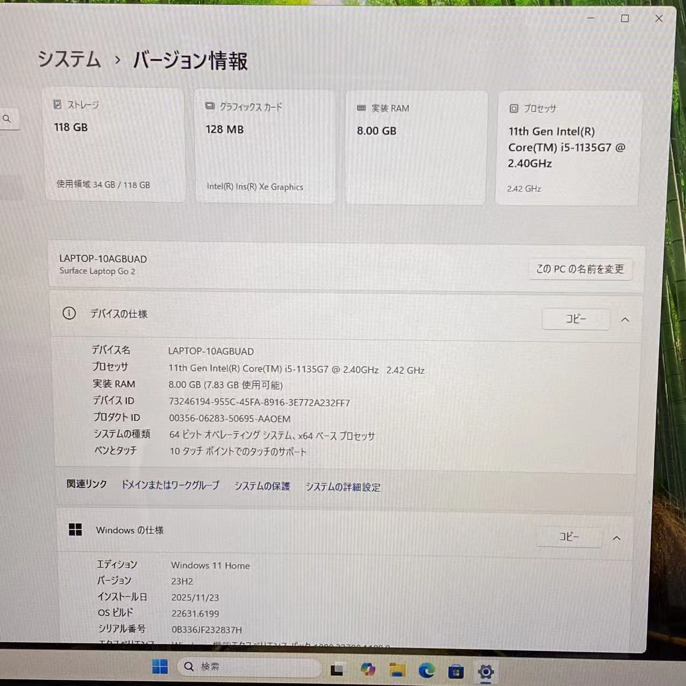Click the graphics card icon above 128 MB
Image resolution: width=686 pixels, height=686 pixels.
(210, 106)
